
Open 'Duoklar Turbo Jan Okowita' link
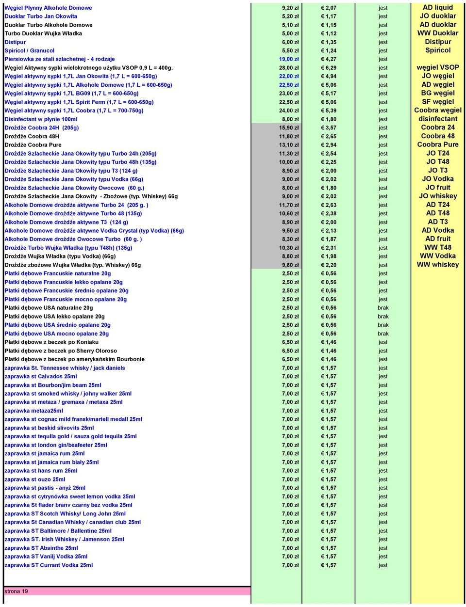coord(41,16)
